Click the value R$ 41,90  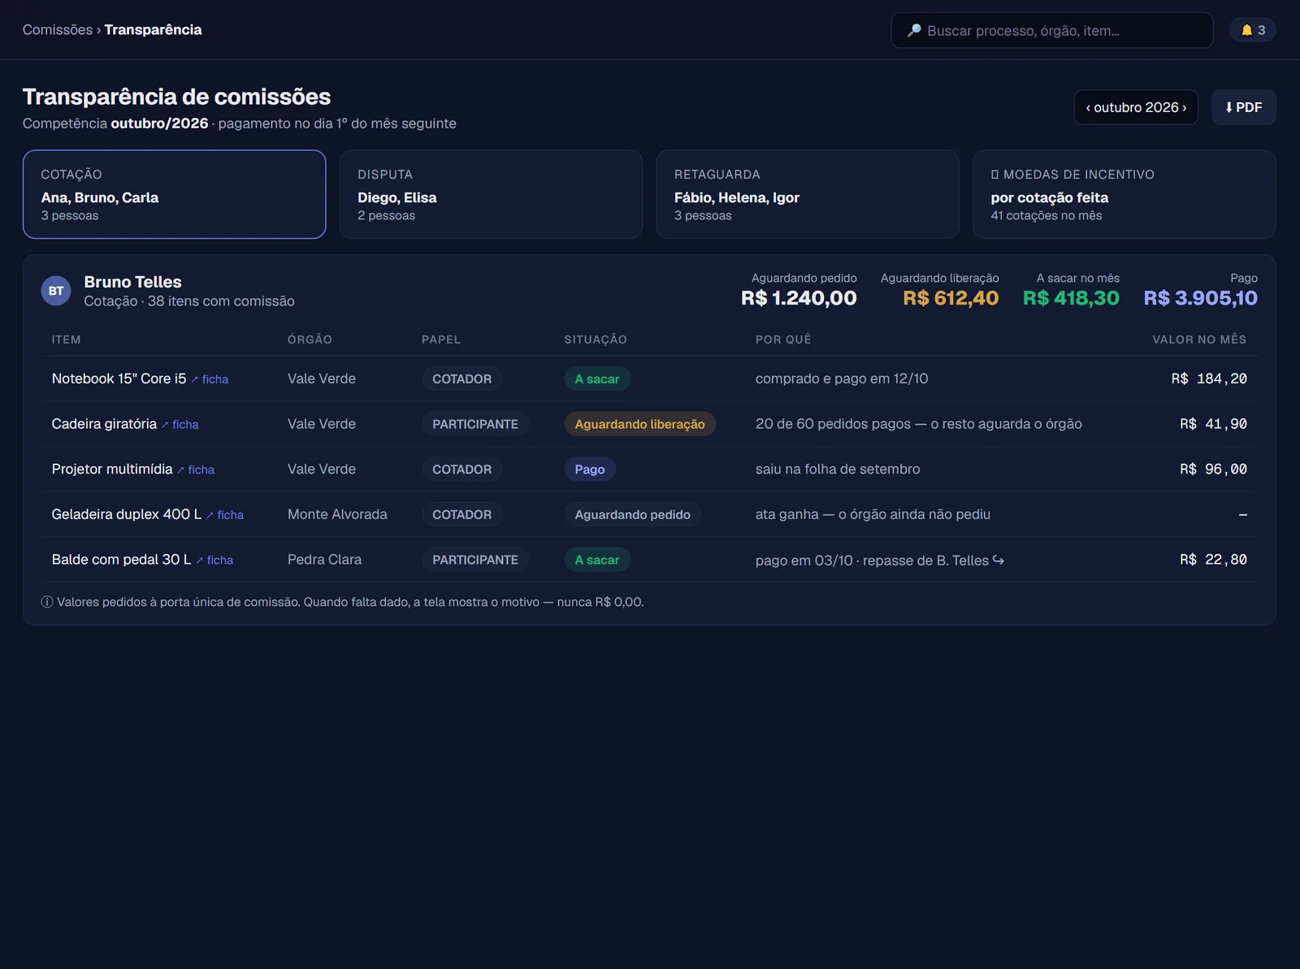(x=1213, y=424)
